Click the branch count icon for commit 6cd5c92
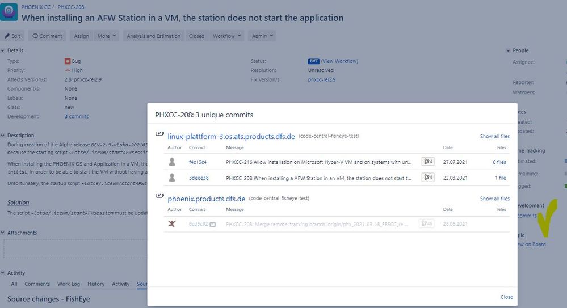Viewport: 567px width, 308px height. 427,223
